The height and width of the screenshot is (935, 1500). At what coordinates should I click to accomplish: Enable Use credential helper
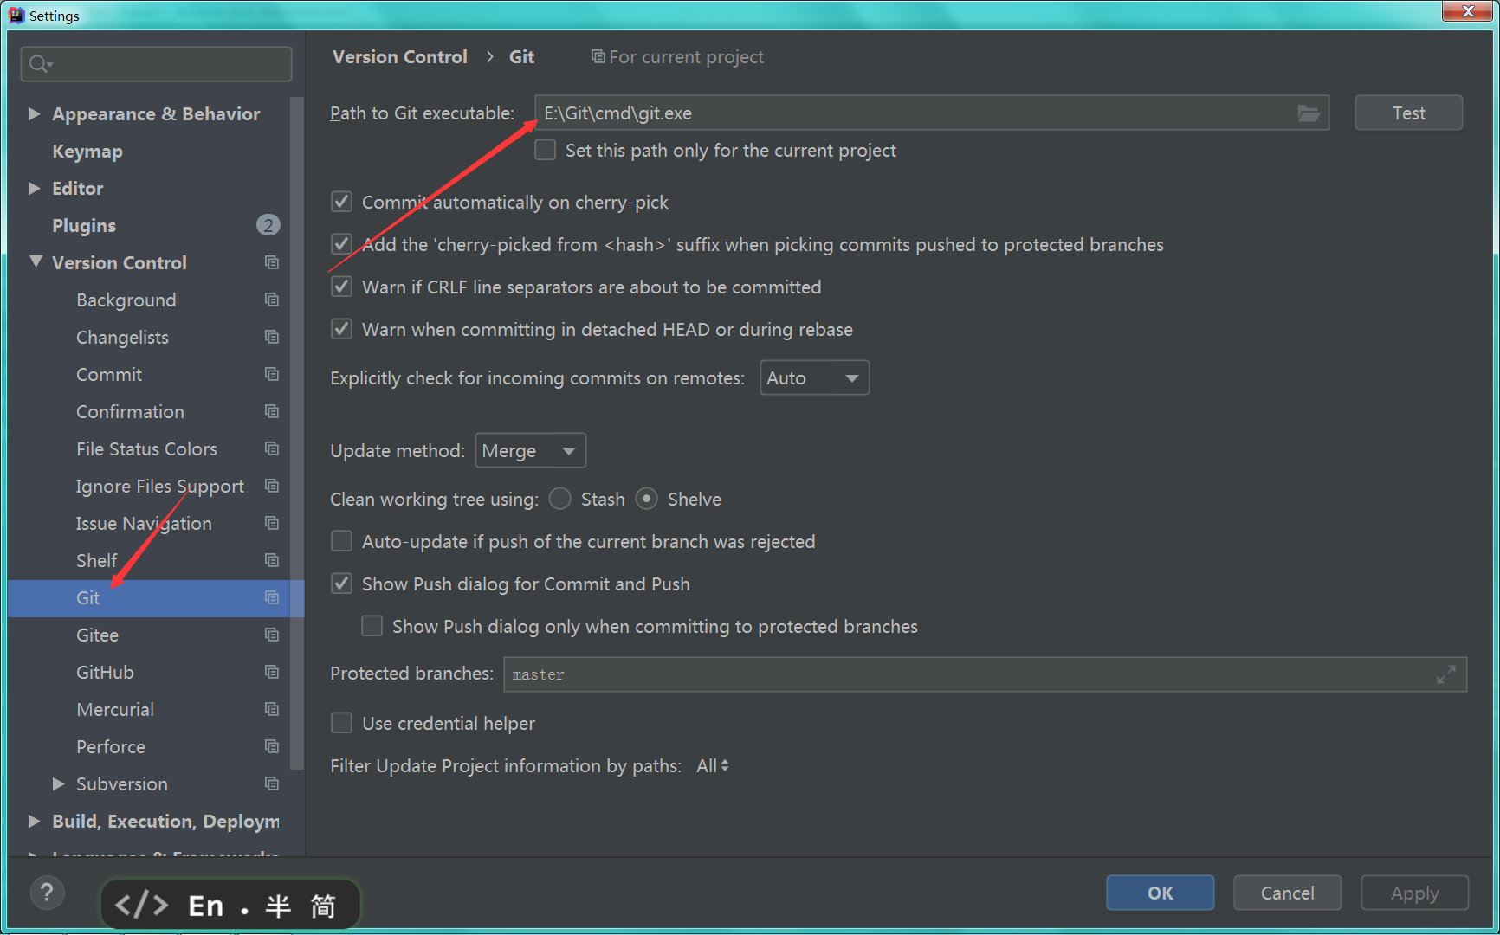342,723
